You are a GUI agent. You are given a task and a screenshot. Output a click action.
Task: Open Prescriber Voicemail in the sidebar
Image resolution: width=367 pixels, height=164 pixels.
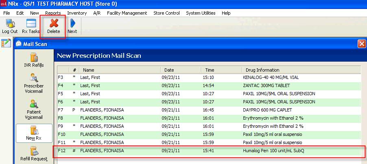coord(34,83)
